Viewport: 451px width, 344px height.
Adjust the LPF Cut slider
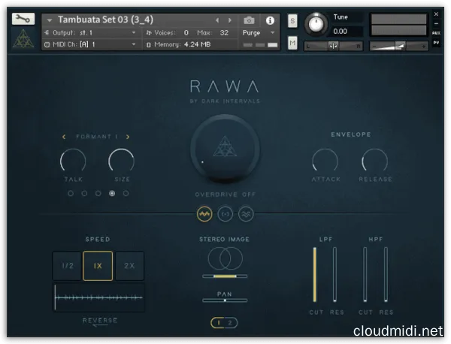[x=315, y=274]
